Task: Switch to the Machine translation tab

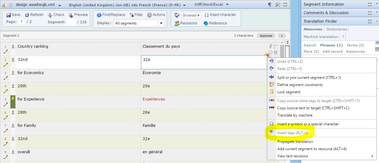Action: pyautogui.click(x=321, y=37)
